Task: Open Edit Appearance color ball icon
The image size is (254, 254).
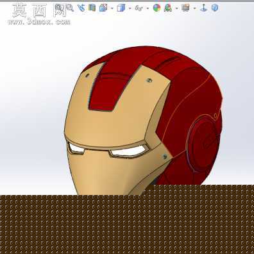Action: [x=157, y=8]
